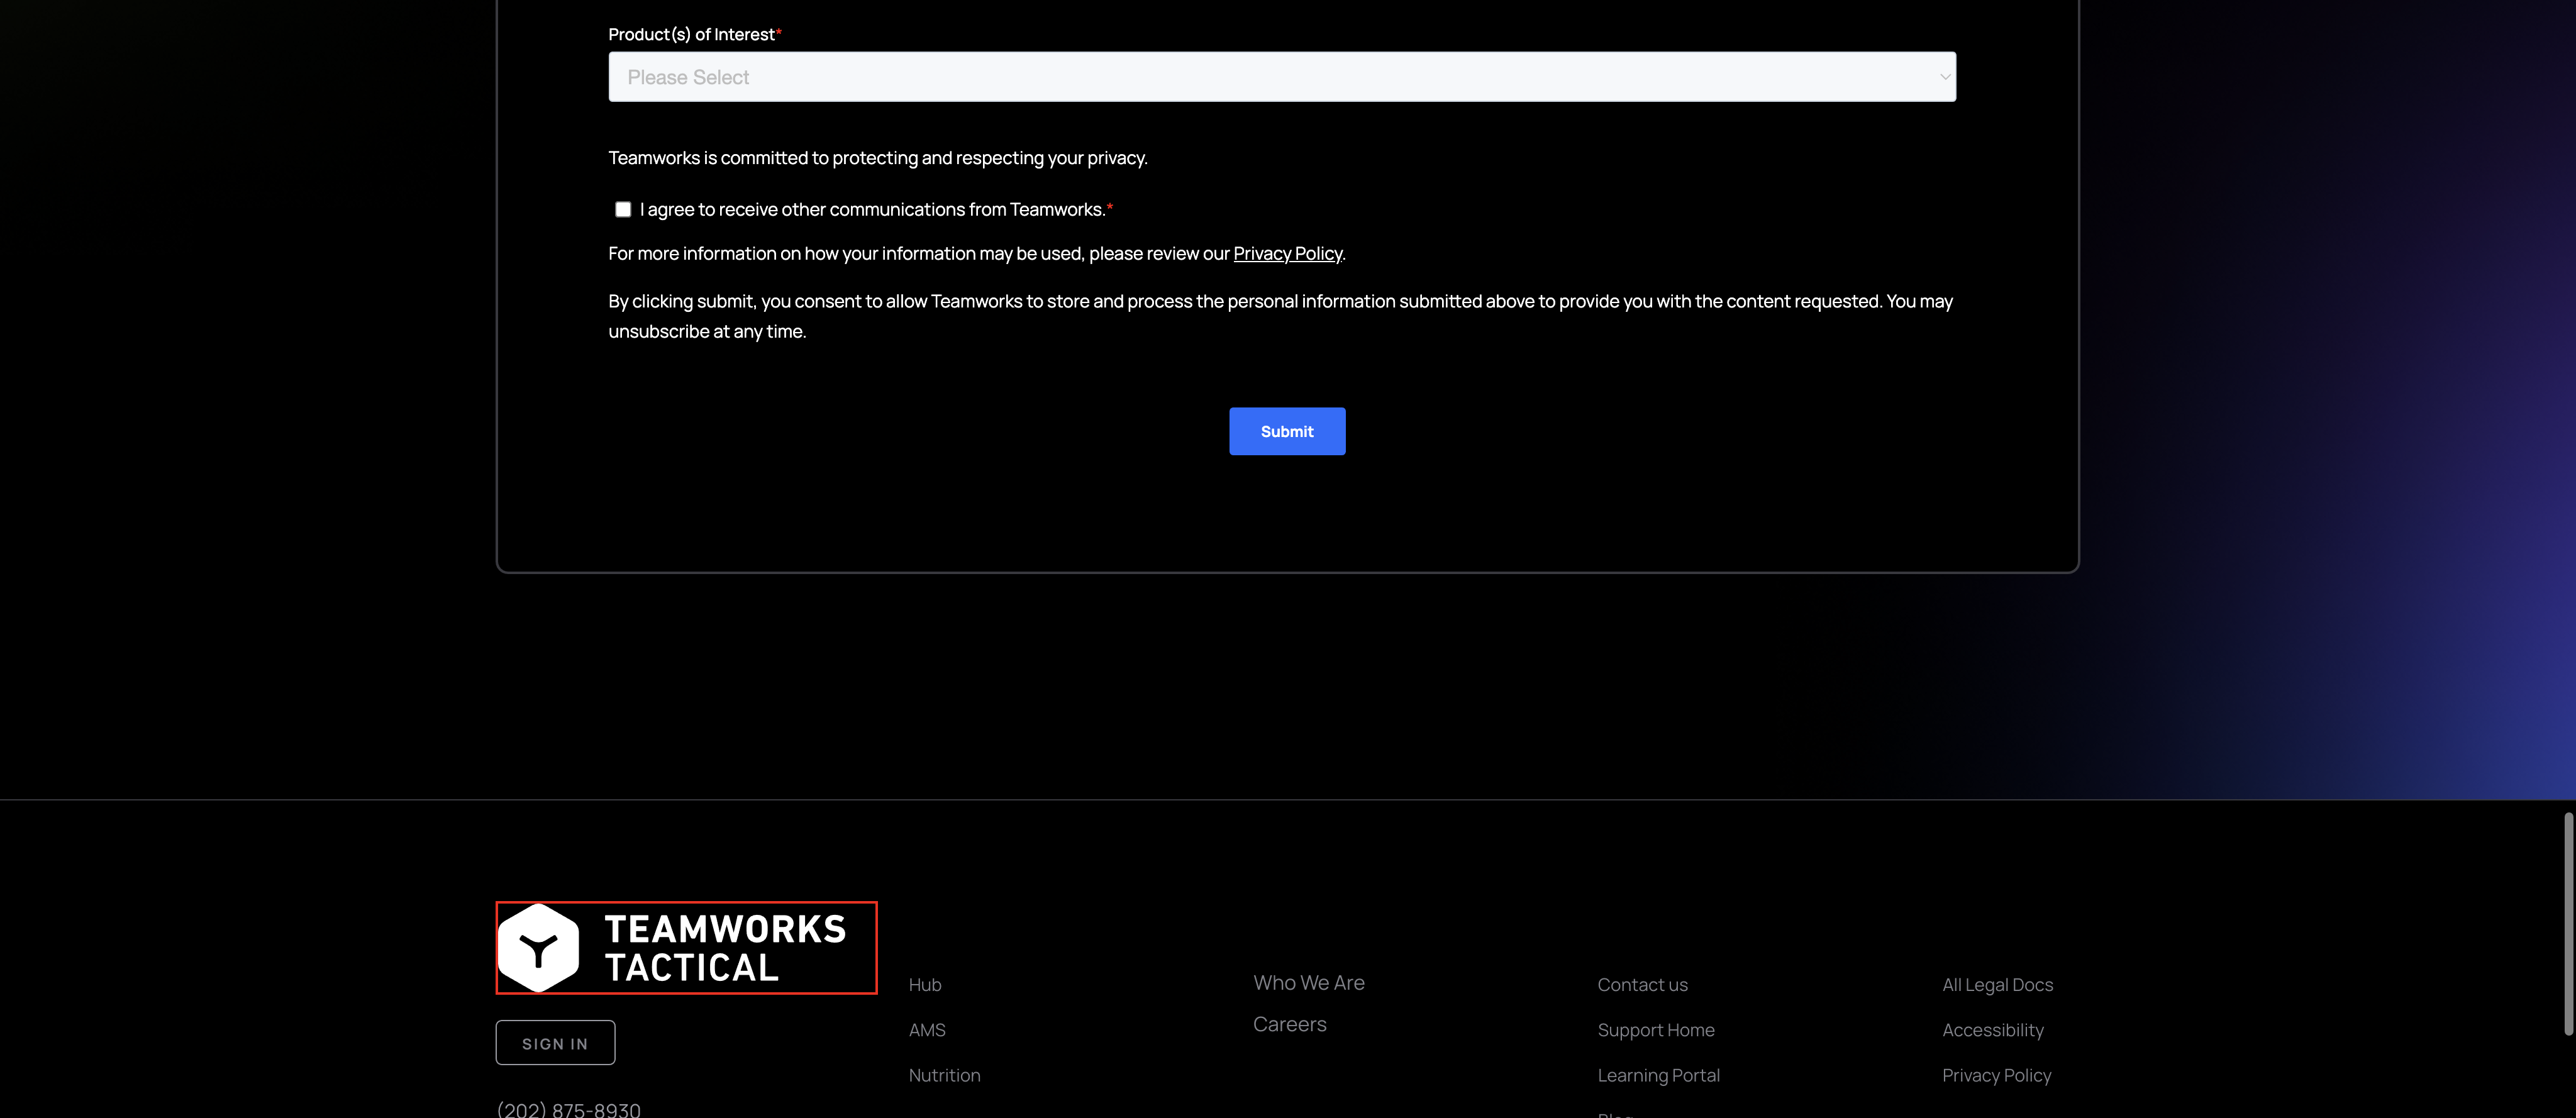This screenshot has width=2576, height=1118.
Task: Open the Nutrition footer link
Action: [944, 1076]
